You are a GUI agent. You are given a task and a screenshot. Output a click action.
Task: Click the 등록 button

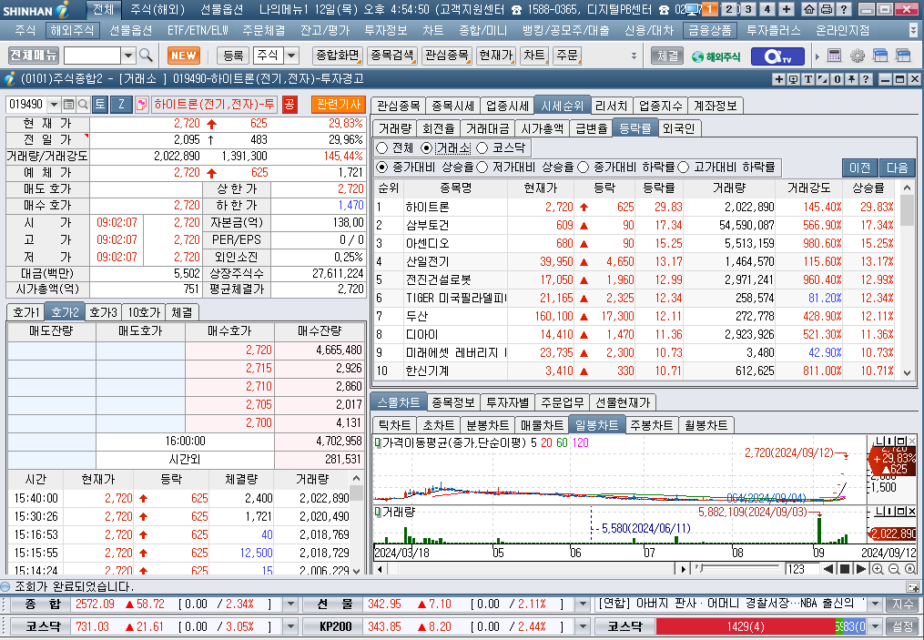coord(233,56)
